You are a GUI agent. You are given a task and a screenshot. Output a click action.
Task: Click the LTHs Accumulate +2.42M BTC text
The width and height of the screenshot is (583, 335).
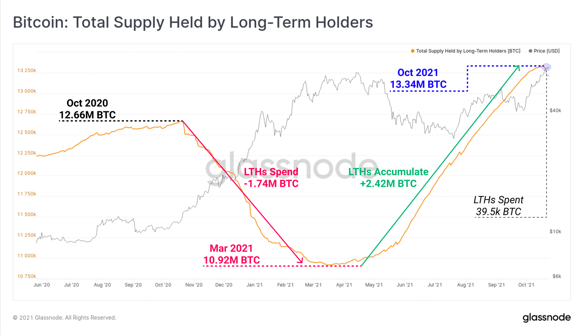click(x=388, y=178)
